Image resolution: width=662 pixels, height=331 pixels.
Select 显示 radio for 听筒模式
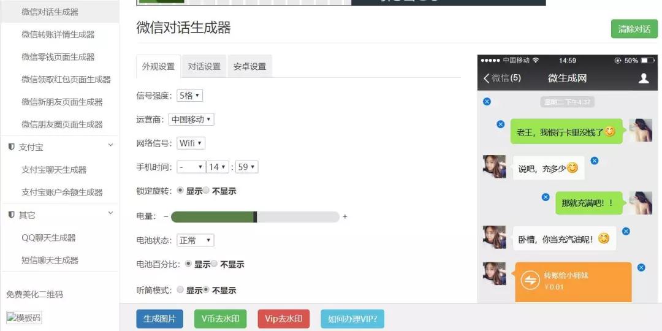point(180,289)
